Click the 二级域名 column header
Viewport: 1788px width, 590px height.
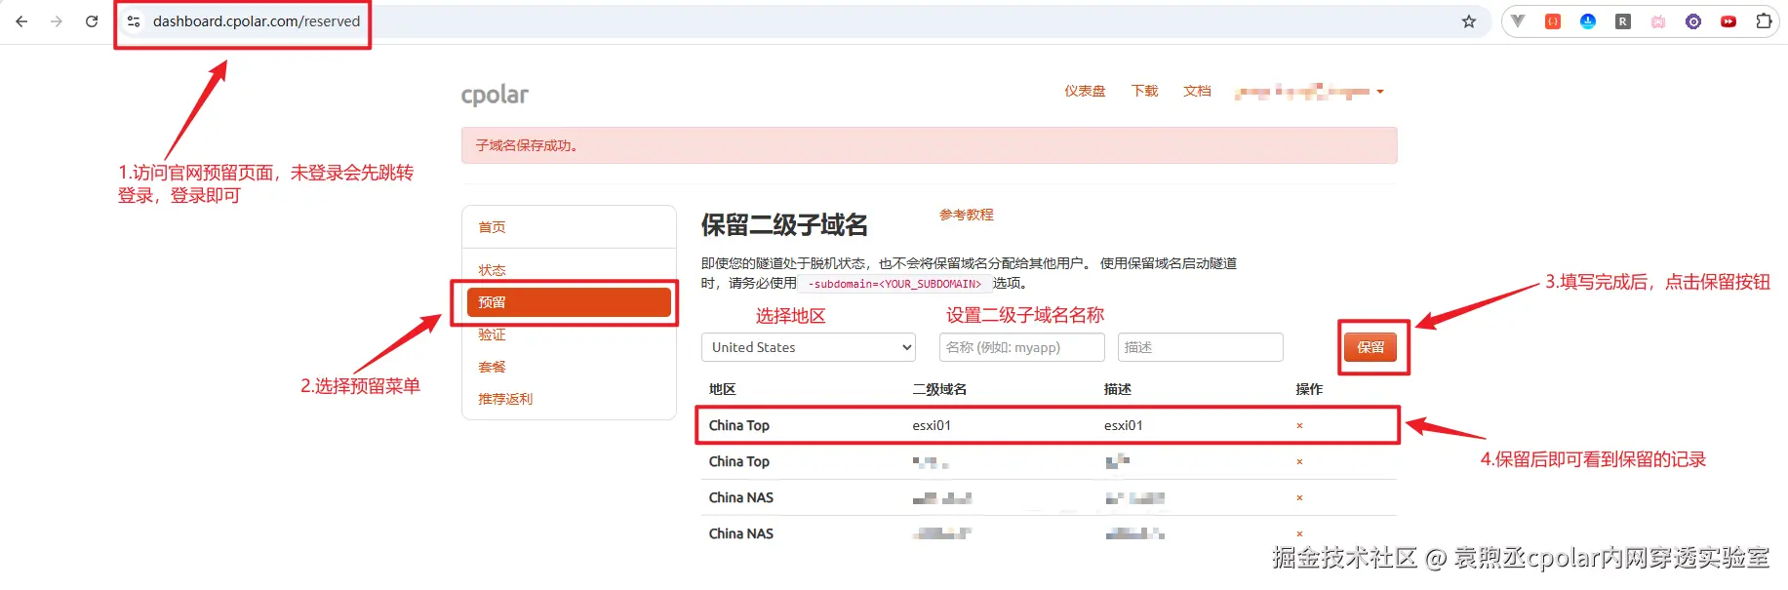[x=939, y=389]
